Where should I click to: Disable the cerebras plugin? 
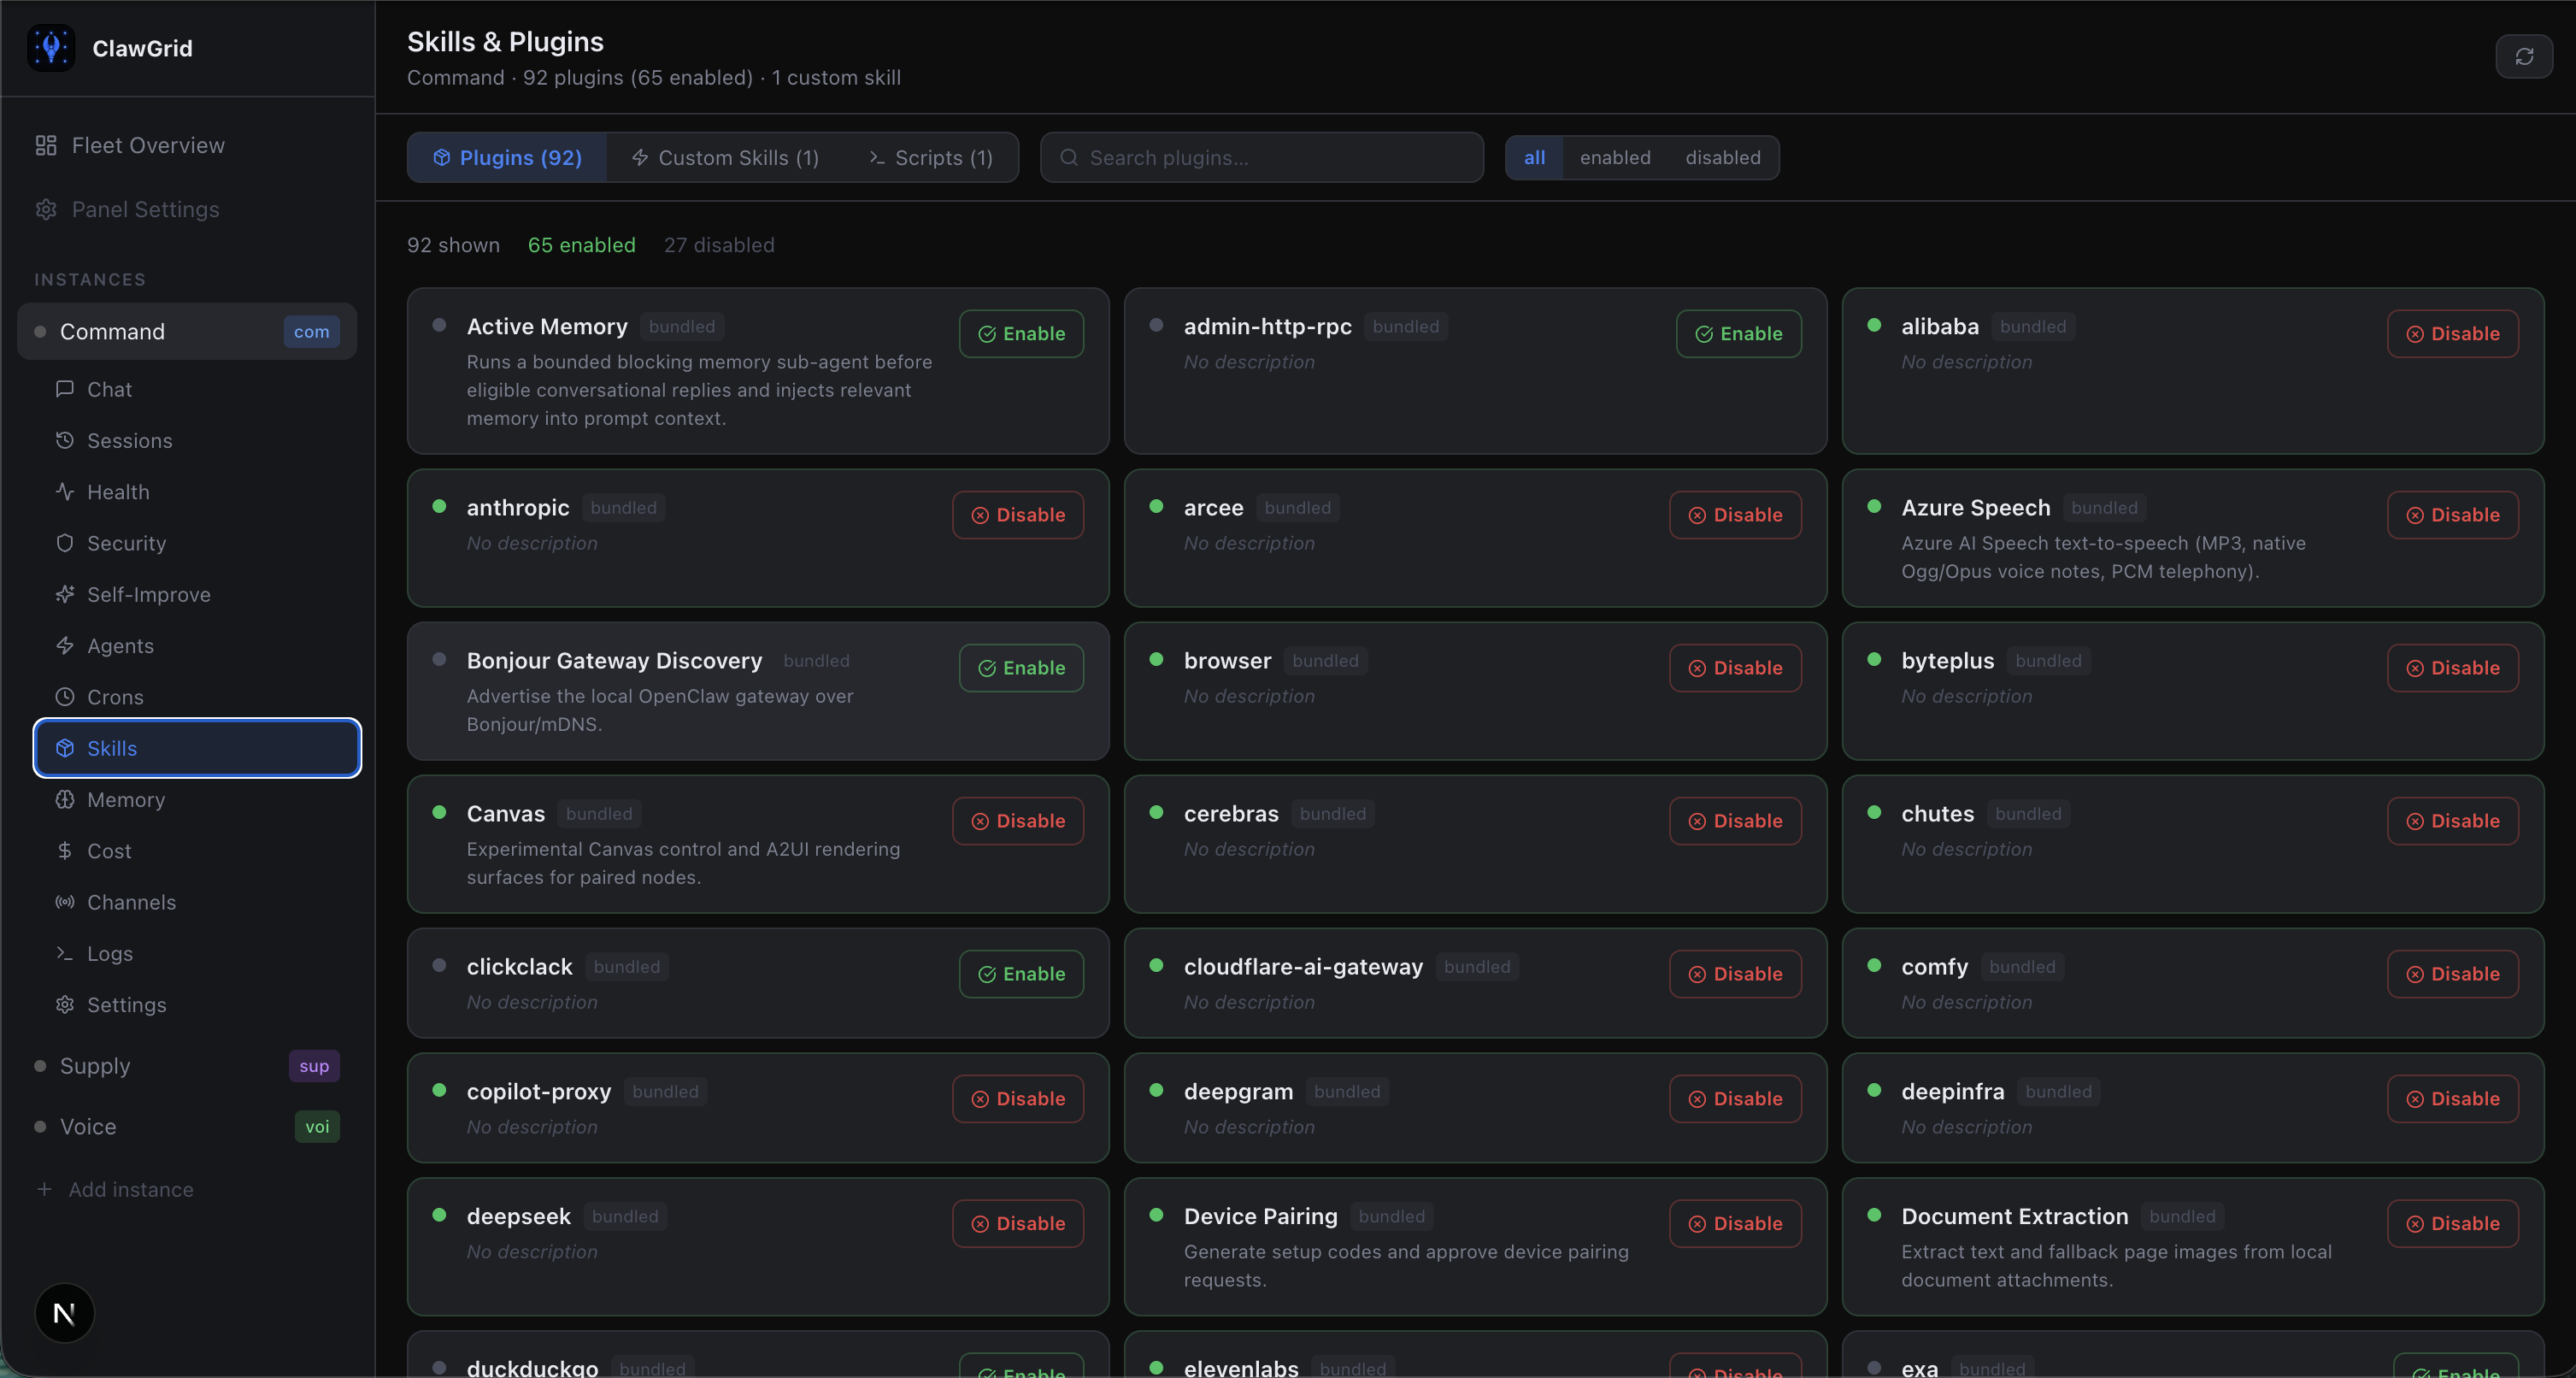[1735, 821]
